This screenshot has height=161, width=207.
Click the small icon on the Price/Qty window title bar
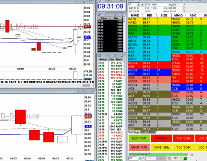[99, 15]
